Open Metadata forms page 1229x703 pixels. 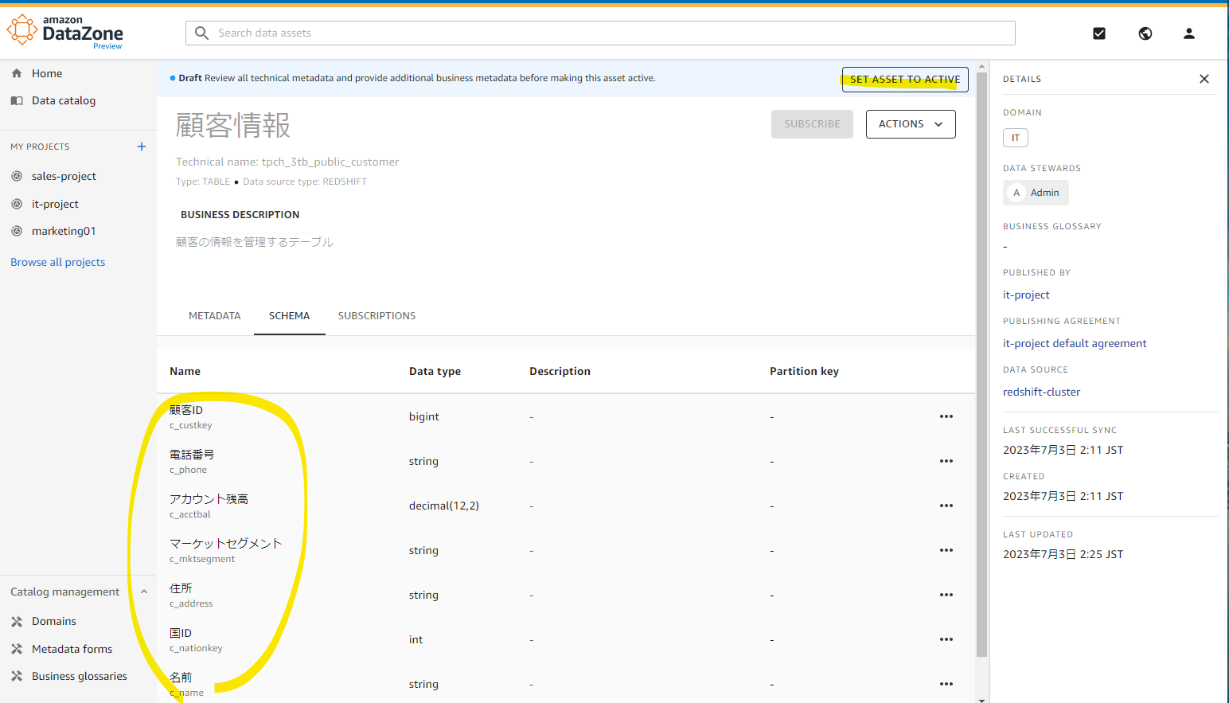72,649
